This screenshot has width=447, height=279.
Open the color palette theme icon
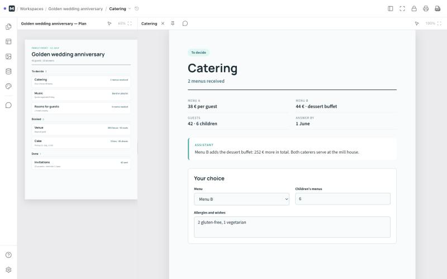point(8,86)
